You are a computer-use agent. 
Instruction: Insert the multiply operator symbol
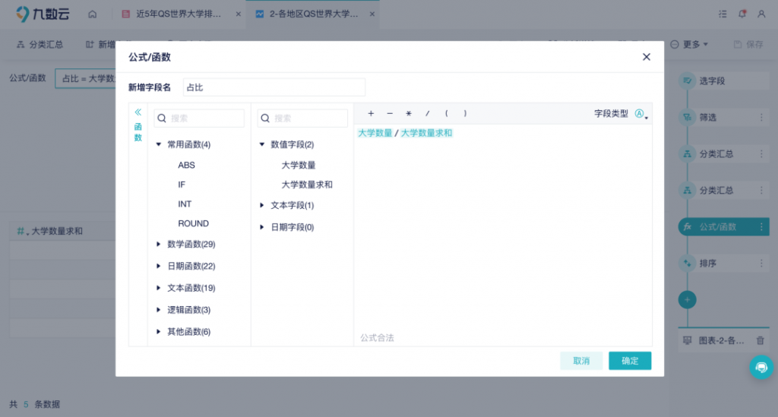pyautogui.click(x=409, y=114)
